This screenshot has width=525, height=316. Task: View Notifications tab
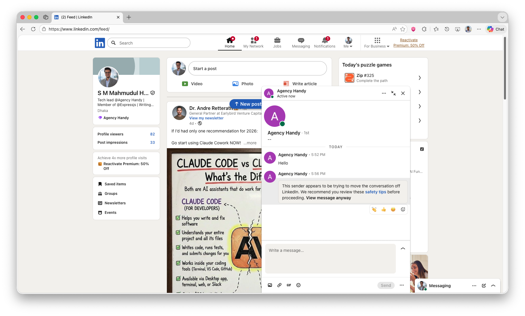(x=325, y=42)
